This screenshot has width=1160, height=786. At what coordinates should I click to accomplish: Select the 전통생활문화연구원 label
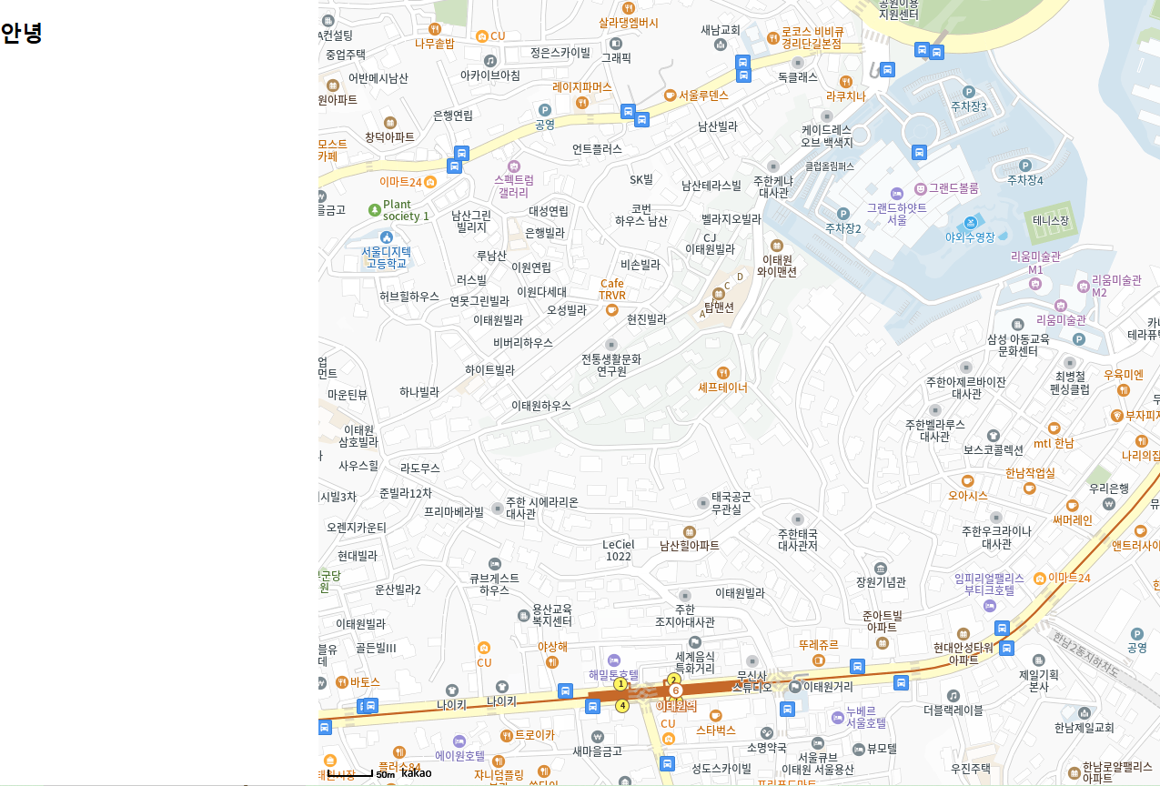(611, 365)
